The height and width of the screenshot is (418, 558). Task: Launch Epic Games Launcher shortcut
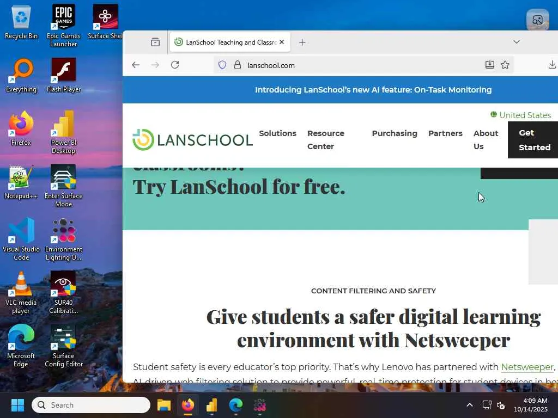pos(63,26)
